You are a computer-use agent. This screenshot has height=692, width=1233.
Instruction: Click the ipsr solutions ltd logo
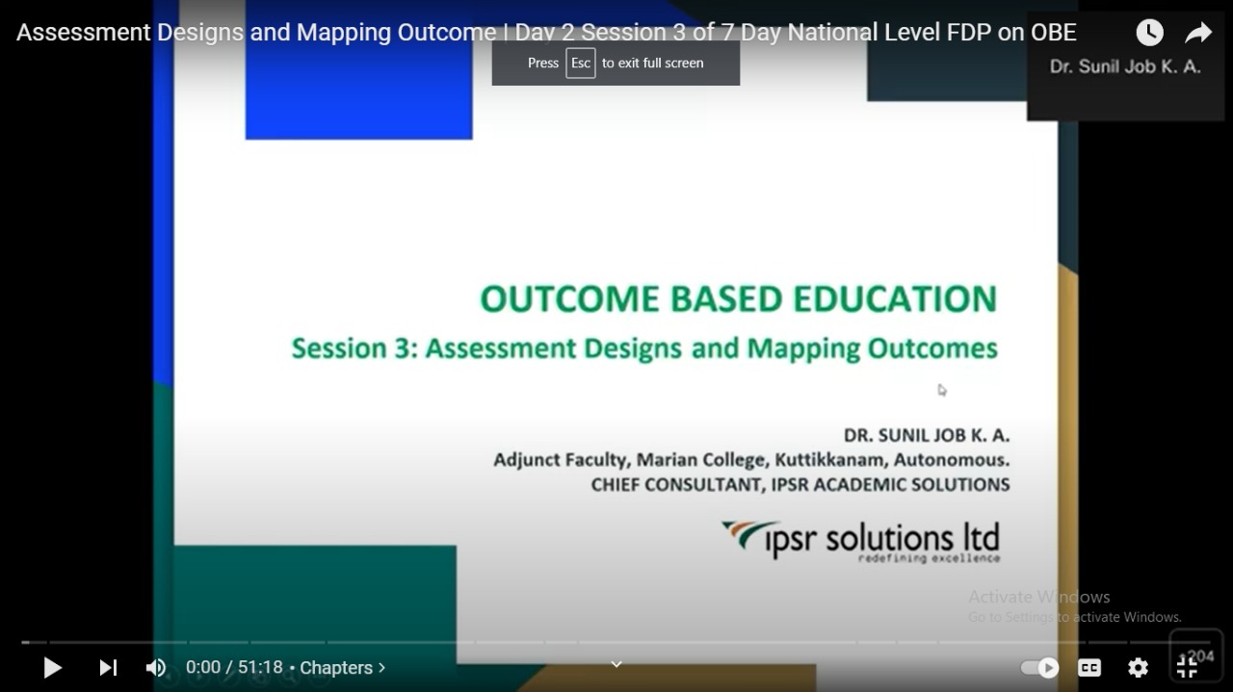click(860, 540)
